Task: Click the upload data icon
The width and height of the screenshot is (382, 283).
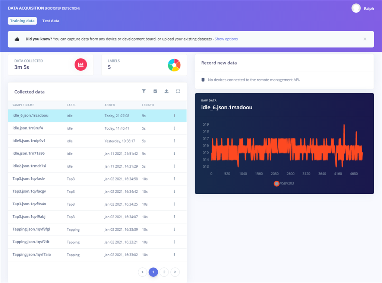Action: [166, 91]
